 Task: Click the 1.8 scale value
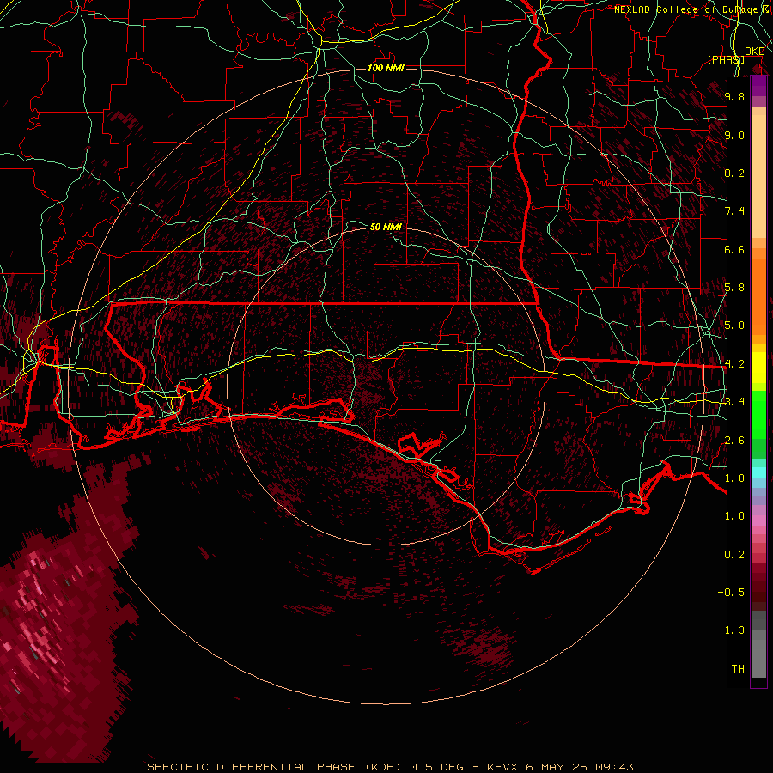(x=734, y=478)
